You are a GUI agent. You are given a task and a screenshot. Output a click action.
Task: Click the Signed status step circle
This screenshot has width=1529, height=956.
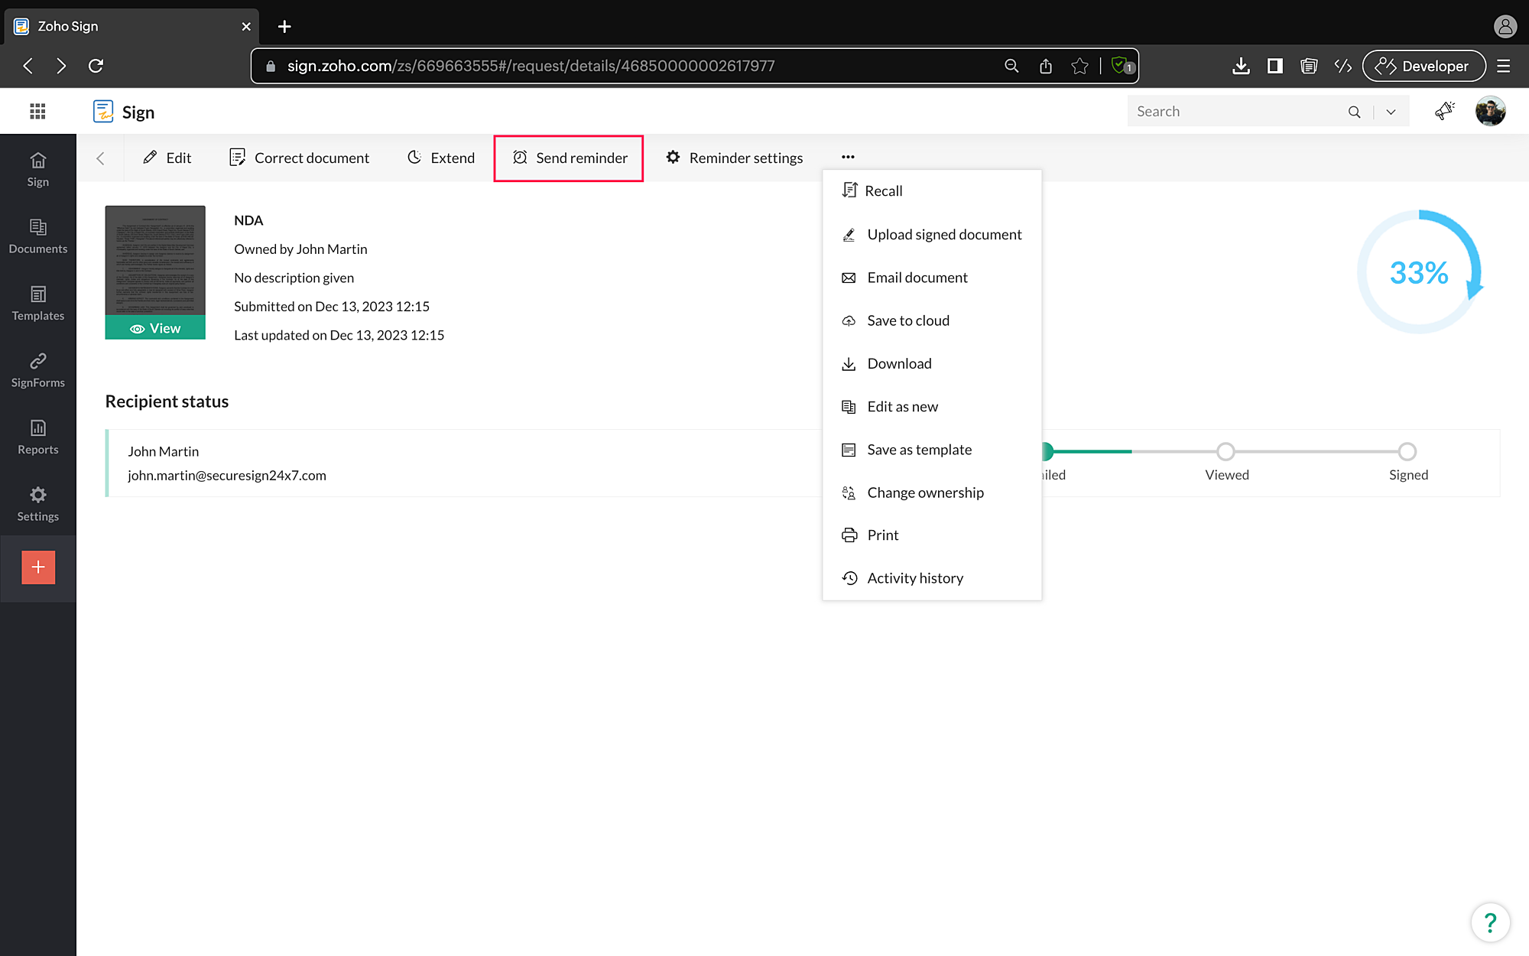pyautogui.click(x=1407, y=452)
